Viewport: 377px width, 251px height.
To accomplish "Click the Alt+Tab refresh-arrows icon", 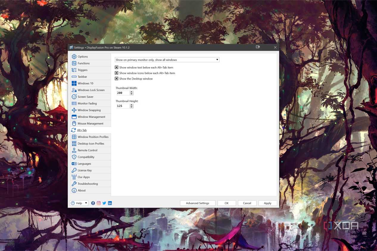I will pyautogui.click(x=74, y=130).
